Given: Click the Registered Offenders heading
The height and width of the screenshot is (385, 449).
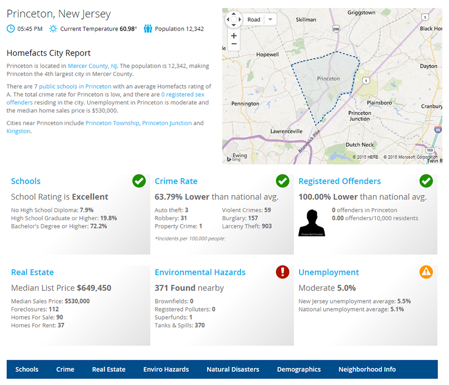Looking at the screenshot, I should point(340,181).
